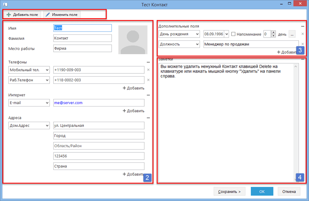Remove the Раб.Телефон phone row
This screenshot has width=309, height=201.
click(x=148, y=80)
